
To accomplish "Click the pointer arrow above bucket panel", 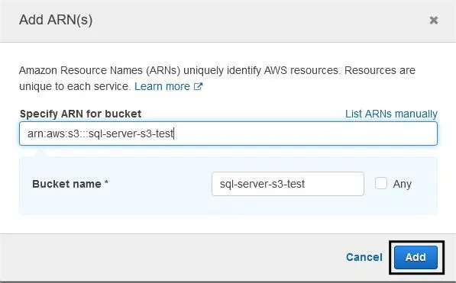I will coord(40,154).
